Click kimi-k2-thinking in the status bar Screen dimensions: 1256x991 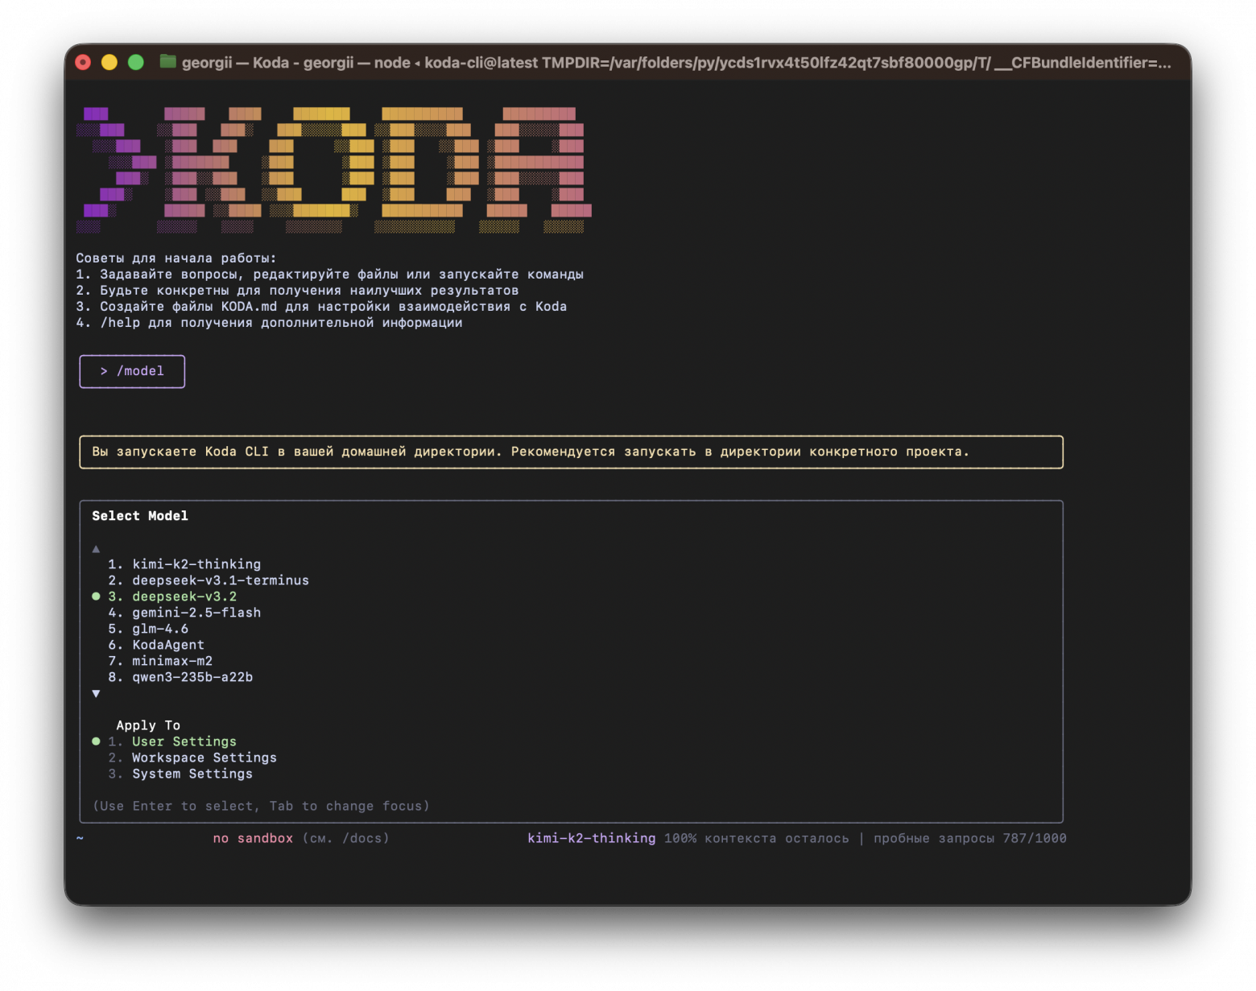(x=591, y=838)
